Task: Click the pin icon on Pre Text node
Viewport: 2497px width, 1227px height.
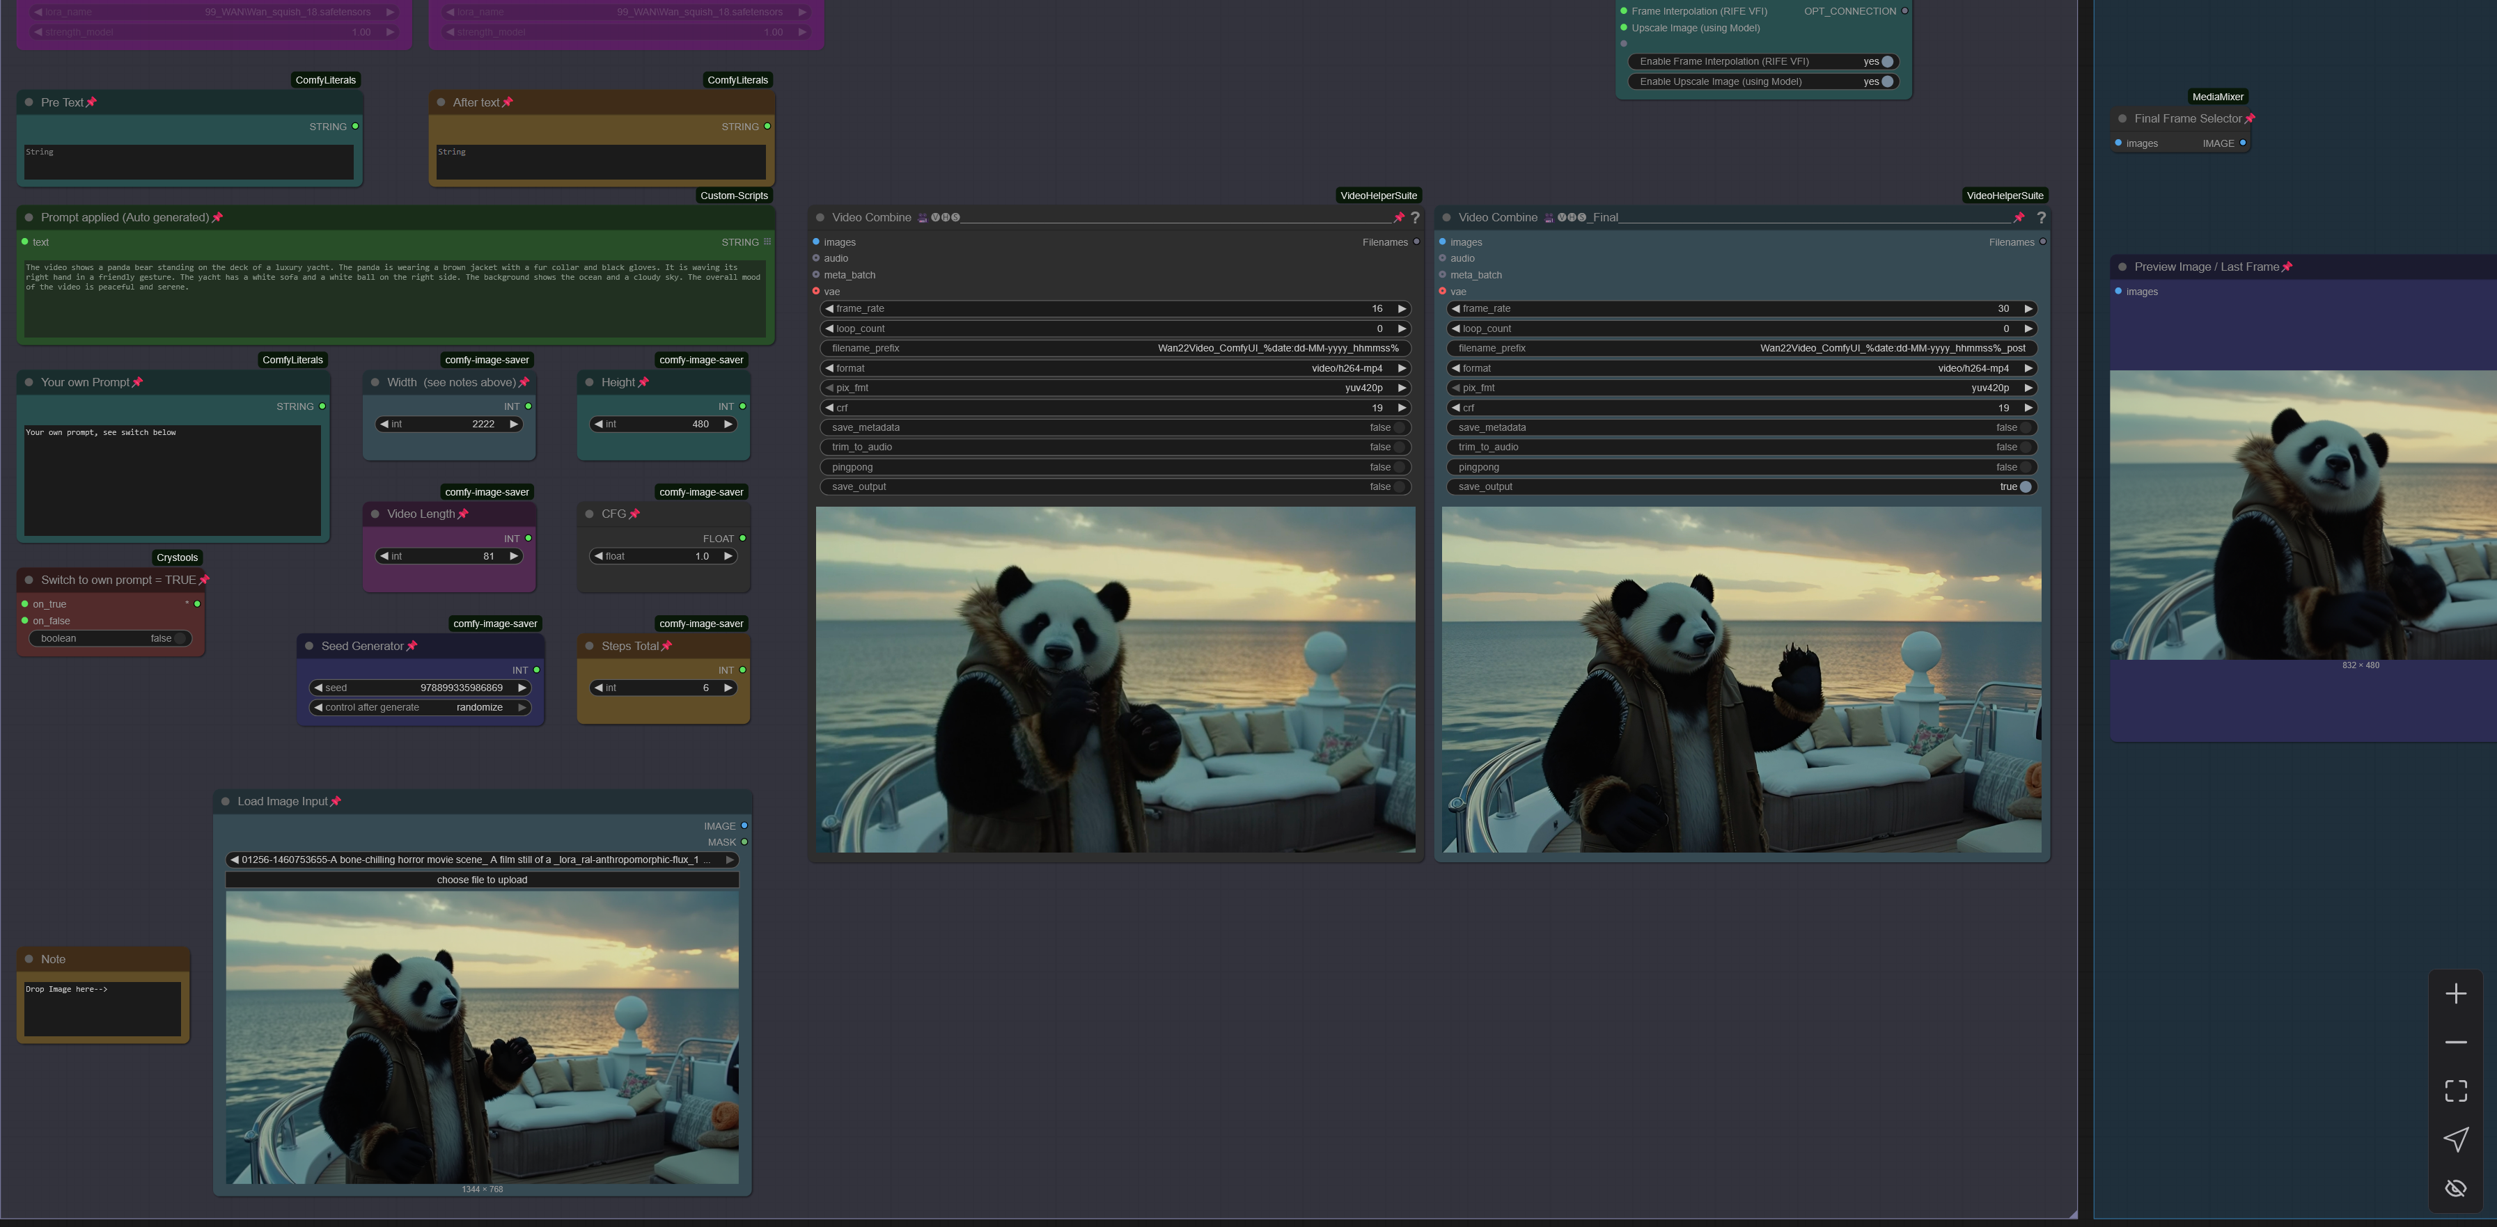Action: (x=91, y=103)
